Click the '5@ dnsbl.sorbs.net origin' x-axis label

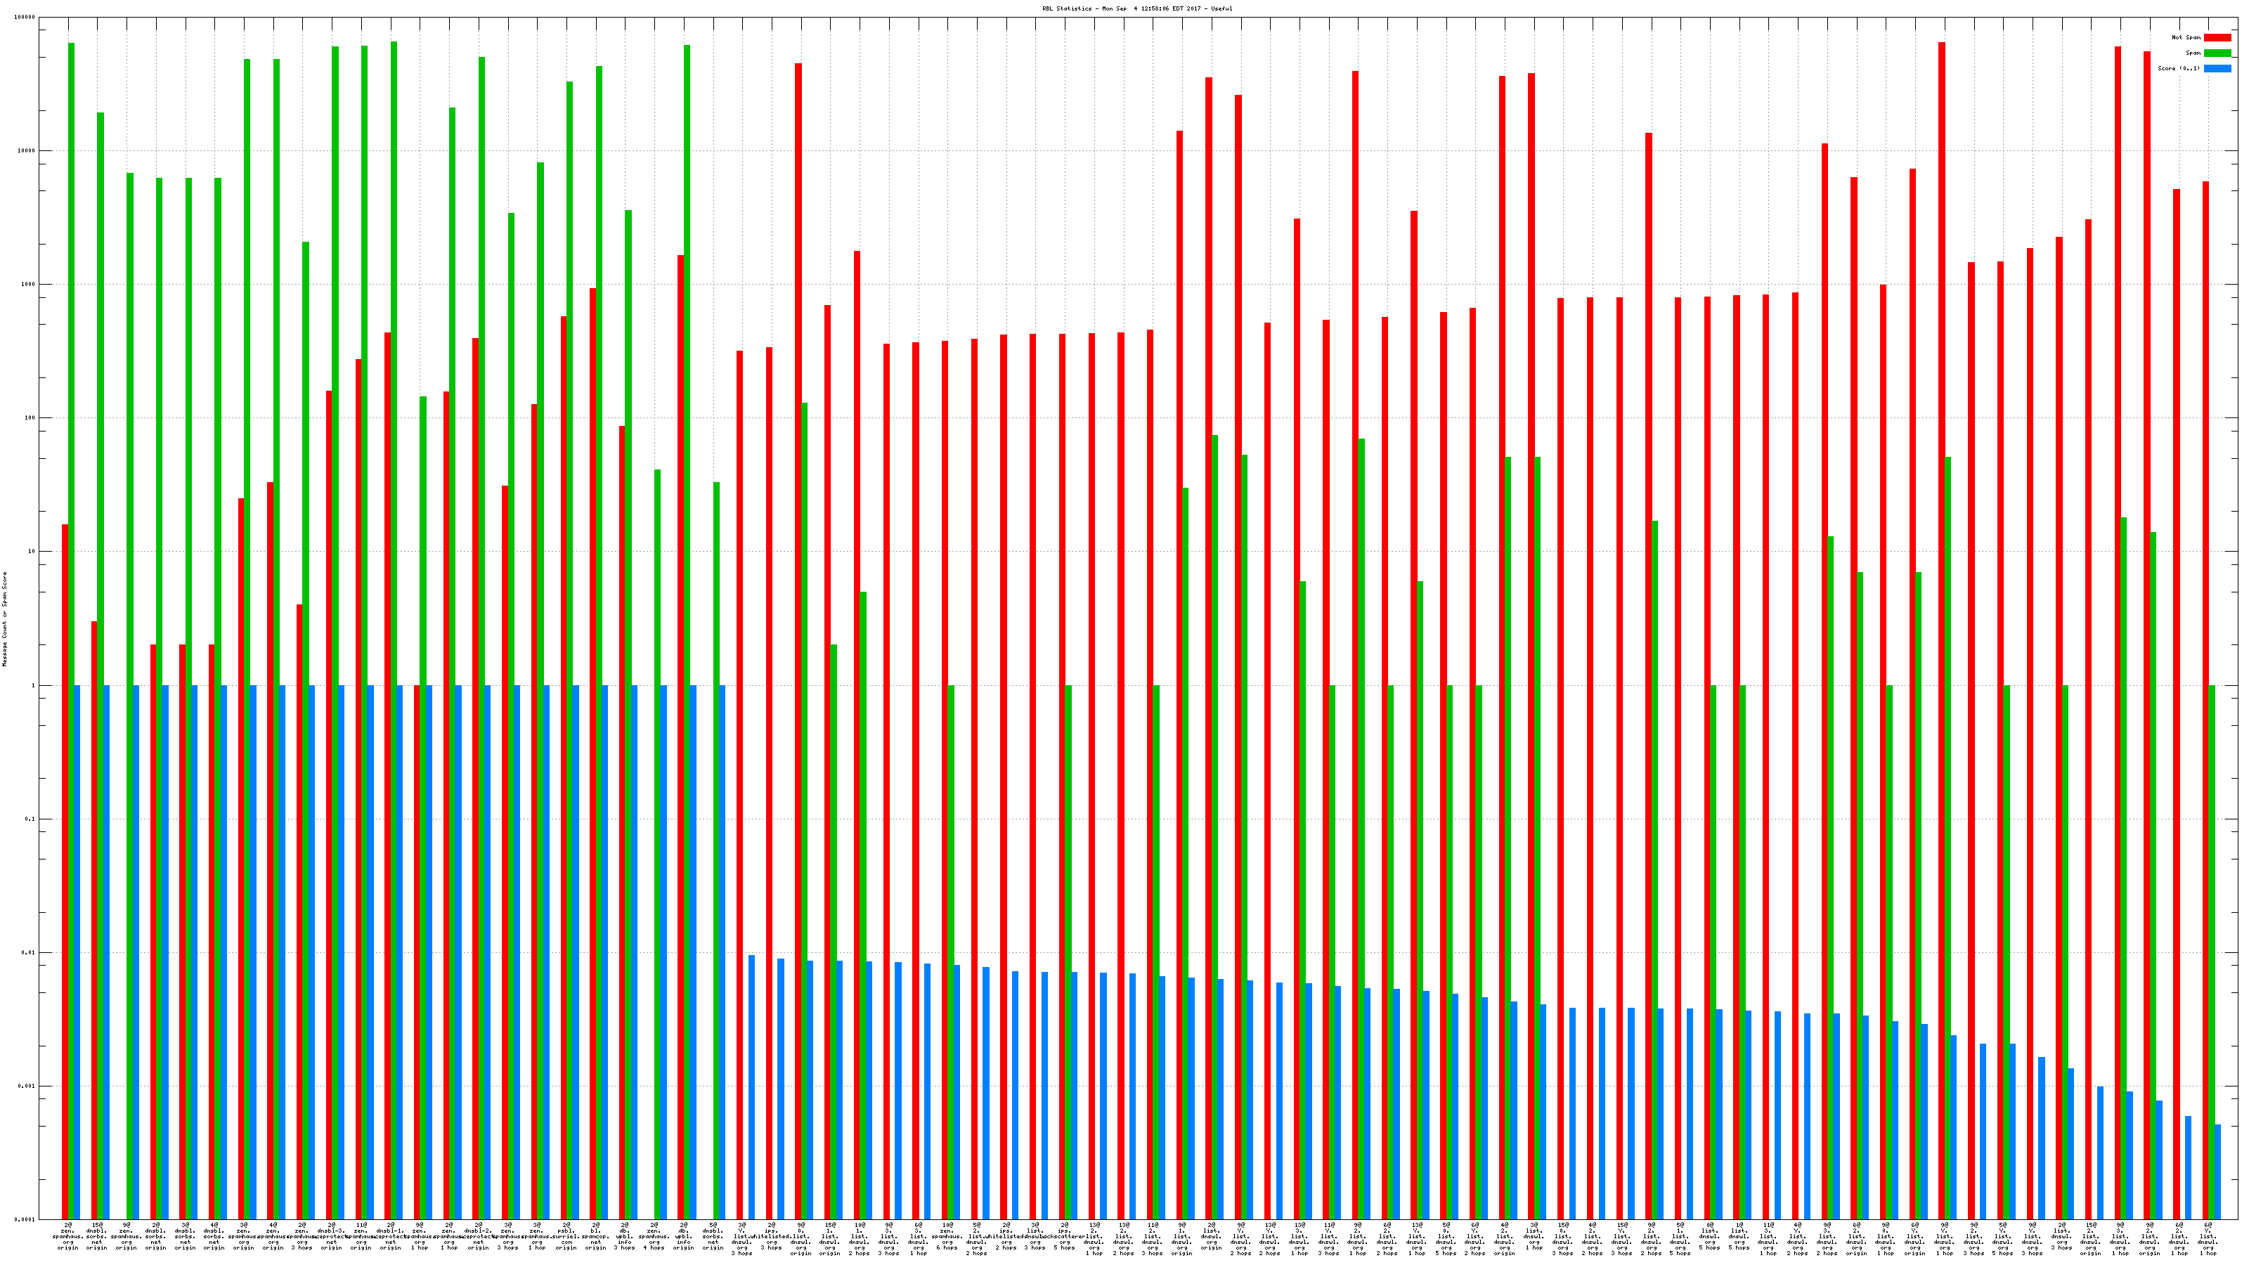[x=713, y=1236]
